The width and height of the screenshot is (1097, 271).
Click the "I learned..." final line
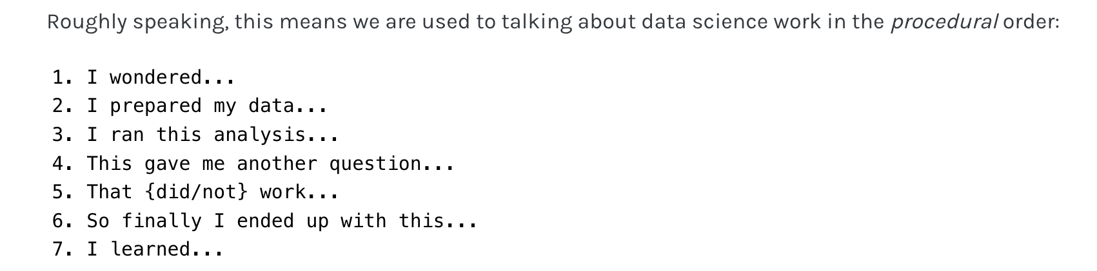pos(155,249)
